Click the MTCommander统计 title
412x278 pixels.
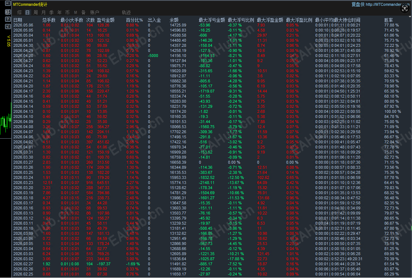pyautogui.click(x=30, y=4)
